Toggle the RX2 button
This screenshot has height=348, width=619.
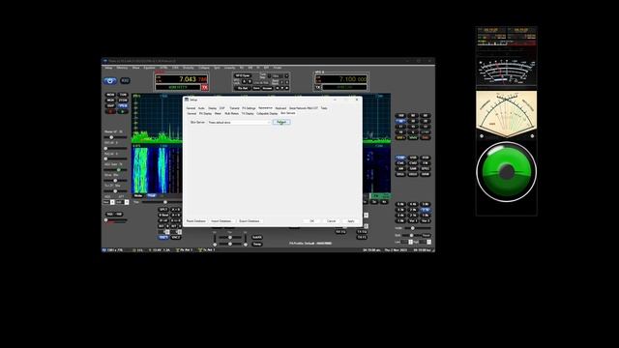(x=125, y=80)
